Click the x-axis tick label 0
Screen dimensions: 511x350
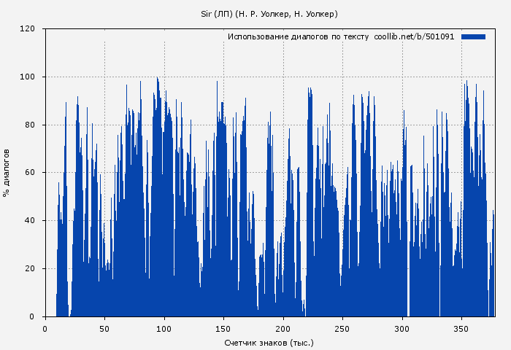(x=45, y=328)
